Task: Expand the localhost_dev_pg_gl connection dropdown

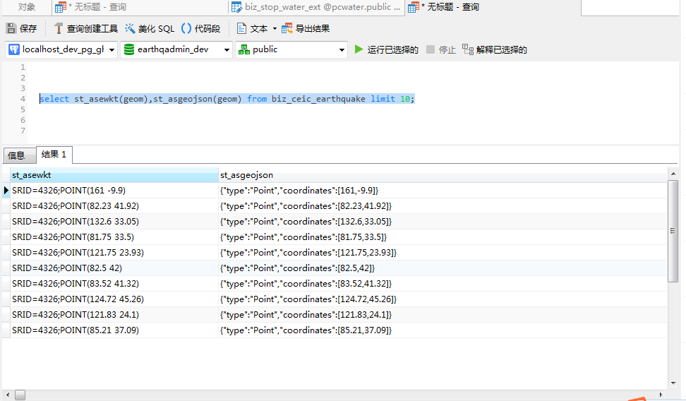Action: [x=112, y=50]
